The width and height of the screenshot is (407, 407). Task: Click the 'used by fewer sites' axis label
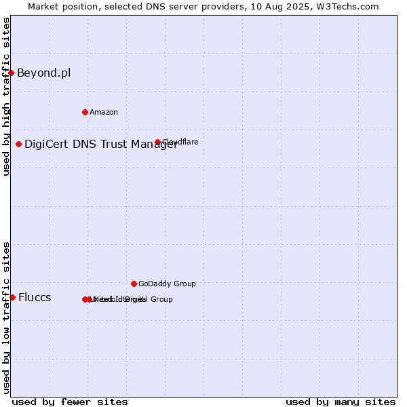[70, 402]
